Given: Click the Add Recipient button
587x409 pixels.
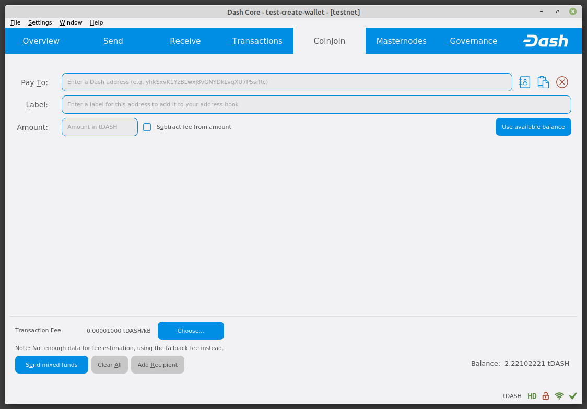Looking at the screenshot, I should click(157, 365).
